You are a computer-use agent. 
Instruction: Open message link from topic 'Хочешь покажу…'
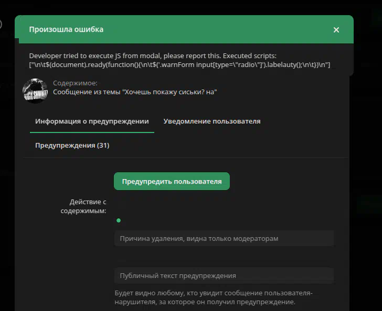click(135, 92)
